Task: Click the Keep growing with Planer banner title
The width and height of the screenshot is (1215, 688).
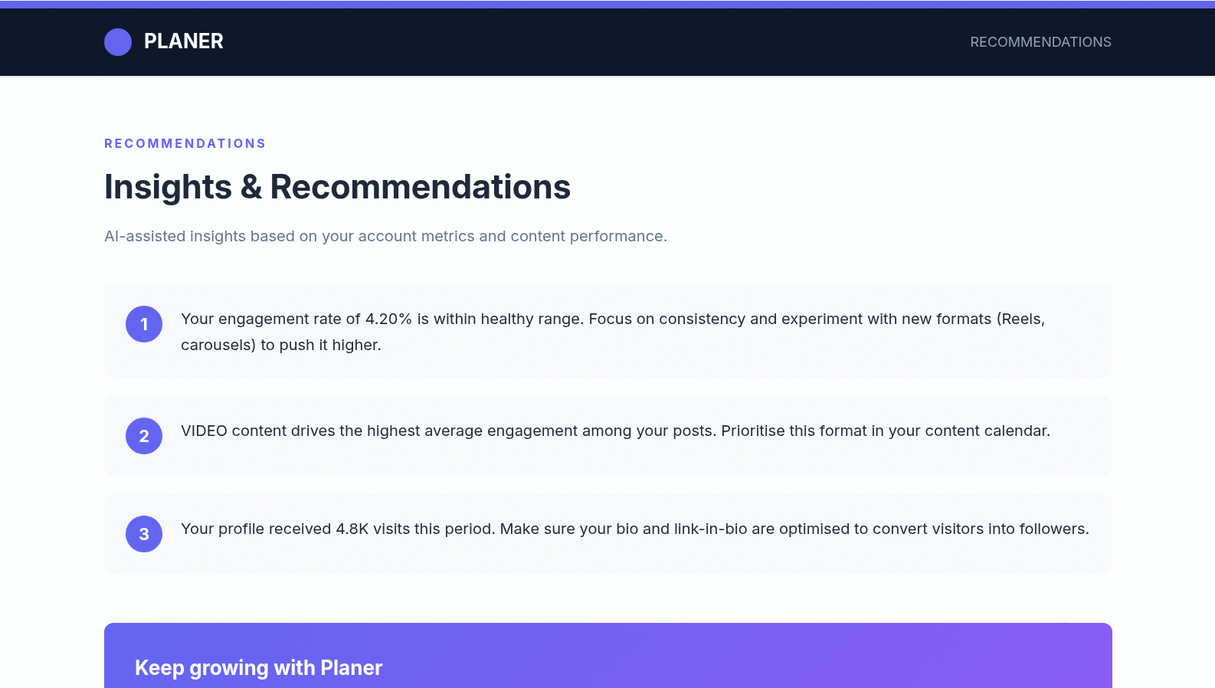Action: pyautogui.click(x=258, y=668)
